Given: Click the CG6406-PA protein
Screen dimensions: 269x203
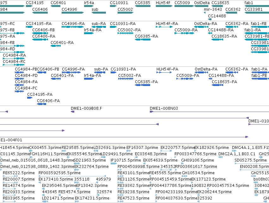Looking at the screenshot, I should coord(41,104).
